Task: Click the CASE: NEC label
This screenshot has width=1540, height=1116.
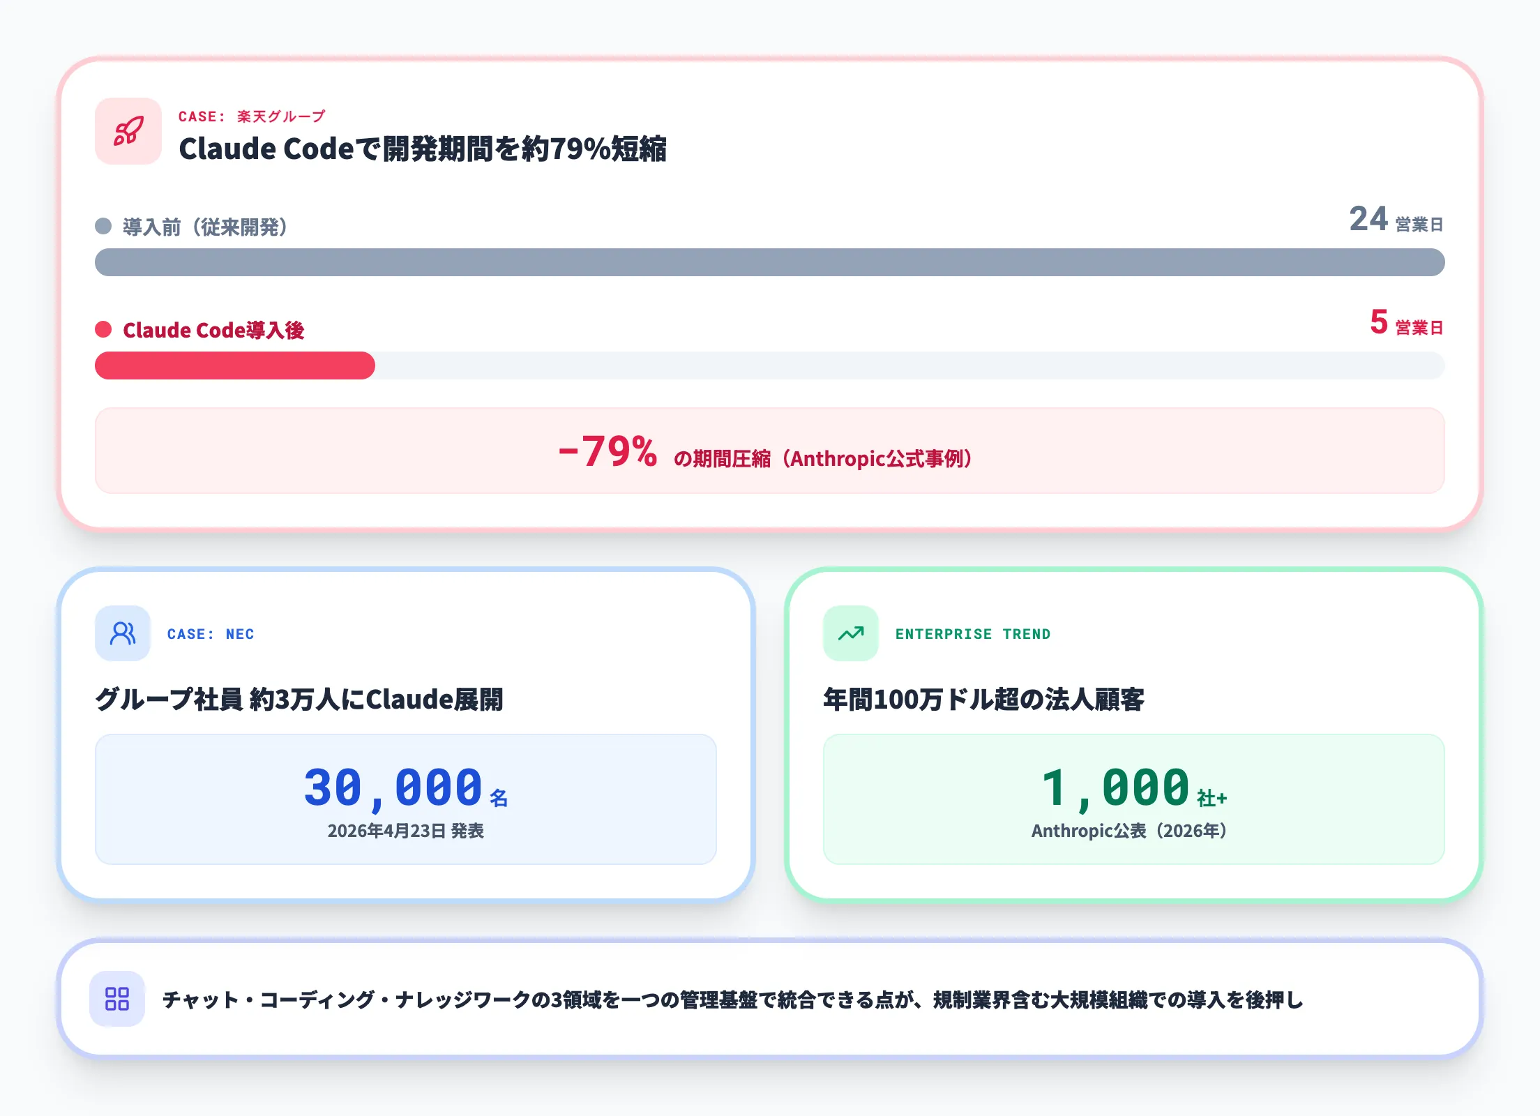Action: tap(211, 634)
